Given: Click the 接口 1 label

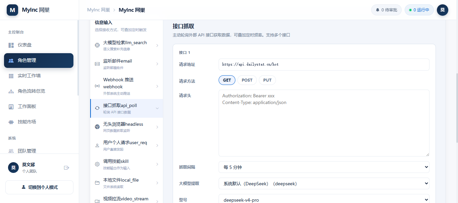Looking at the screenshot, I should click(184, 53).
